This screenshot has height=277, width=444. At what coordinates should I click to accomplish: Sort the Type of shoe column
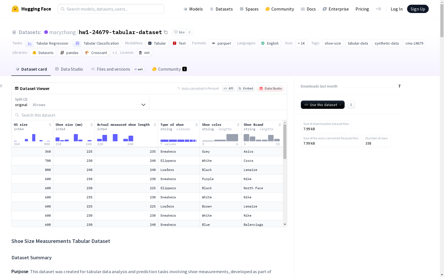click(x=196, y=125)
